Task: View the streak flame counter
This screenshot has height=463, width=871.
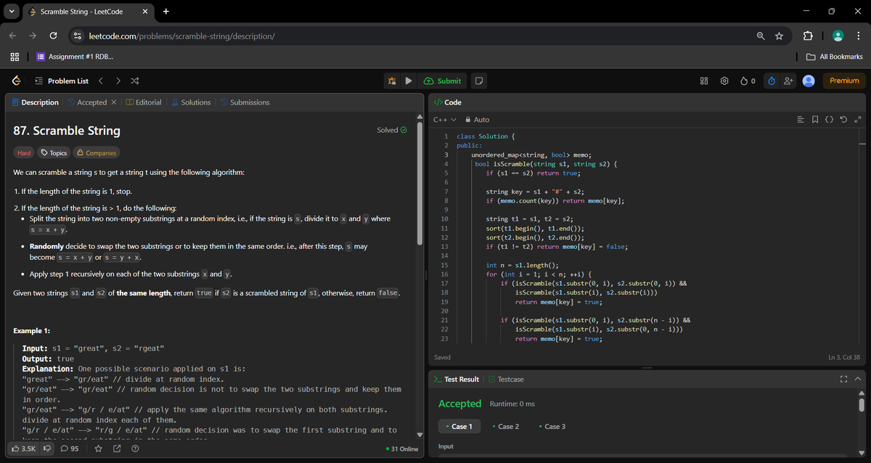Action: click(748, 81)
